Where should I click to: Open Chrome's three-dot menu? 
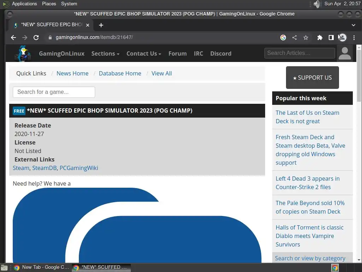(354, 38)
